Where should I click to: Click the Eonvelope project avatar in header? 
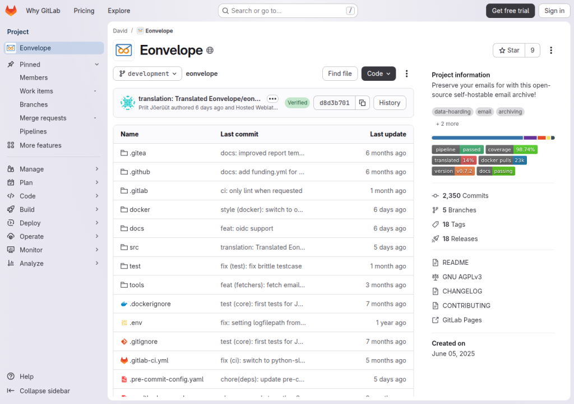tap(124, 50)
